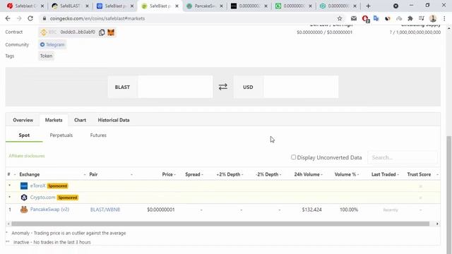
Task: Open the Affiliate disclosures link
Action: click(27, 156)
